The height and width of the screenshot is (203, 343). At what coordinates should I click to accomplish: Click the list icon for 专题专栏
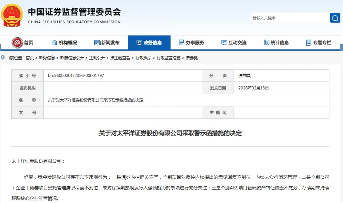coord(308,43)
